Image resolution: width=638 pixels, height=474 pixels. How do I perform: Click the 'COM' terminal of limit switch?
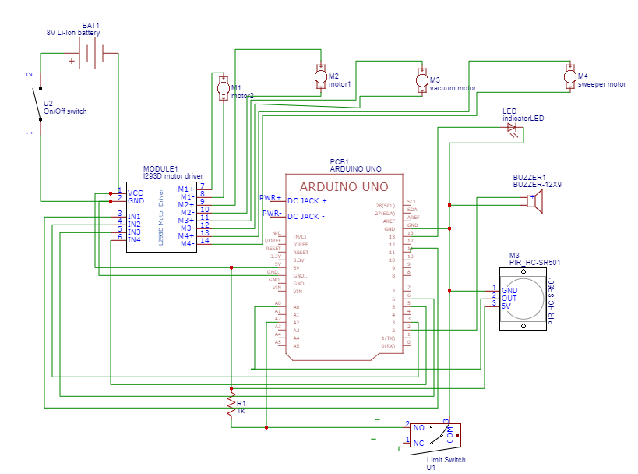point(450,435)
